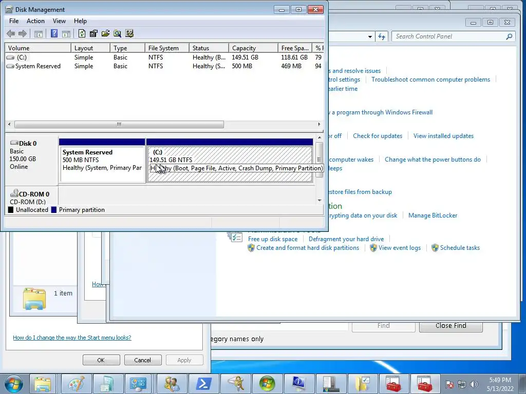Screen dimensions: 526x394
Task: Select the CD-ROM 0 drive icon
Action: tap(14, 193)
